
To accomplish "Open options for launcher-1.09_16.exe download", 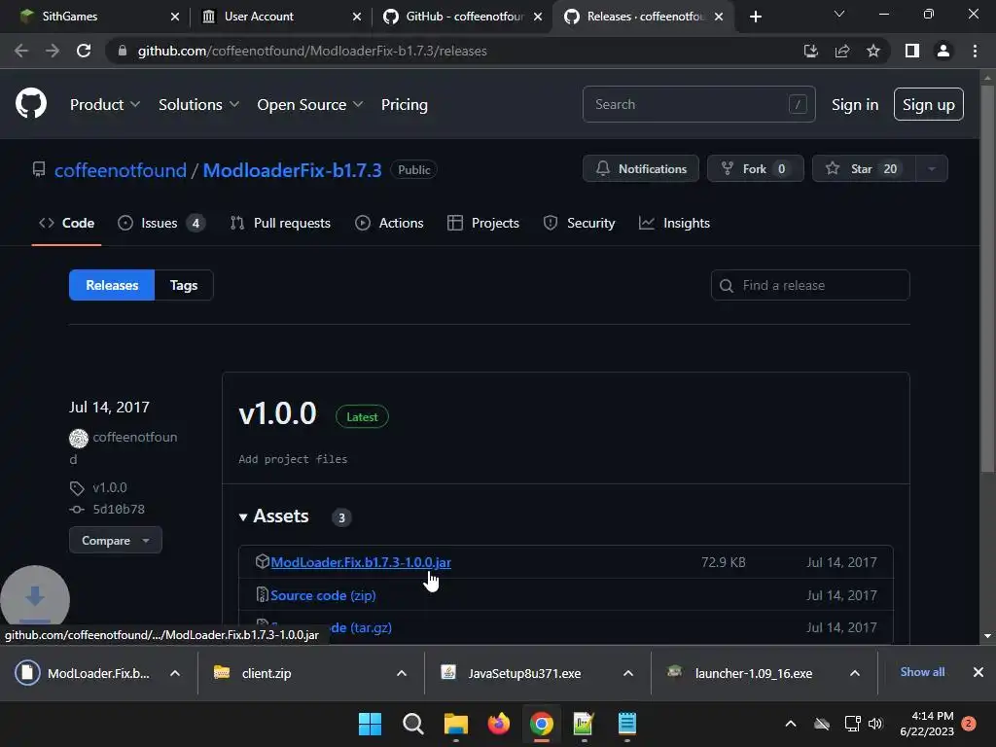I will pos(855,673).
